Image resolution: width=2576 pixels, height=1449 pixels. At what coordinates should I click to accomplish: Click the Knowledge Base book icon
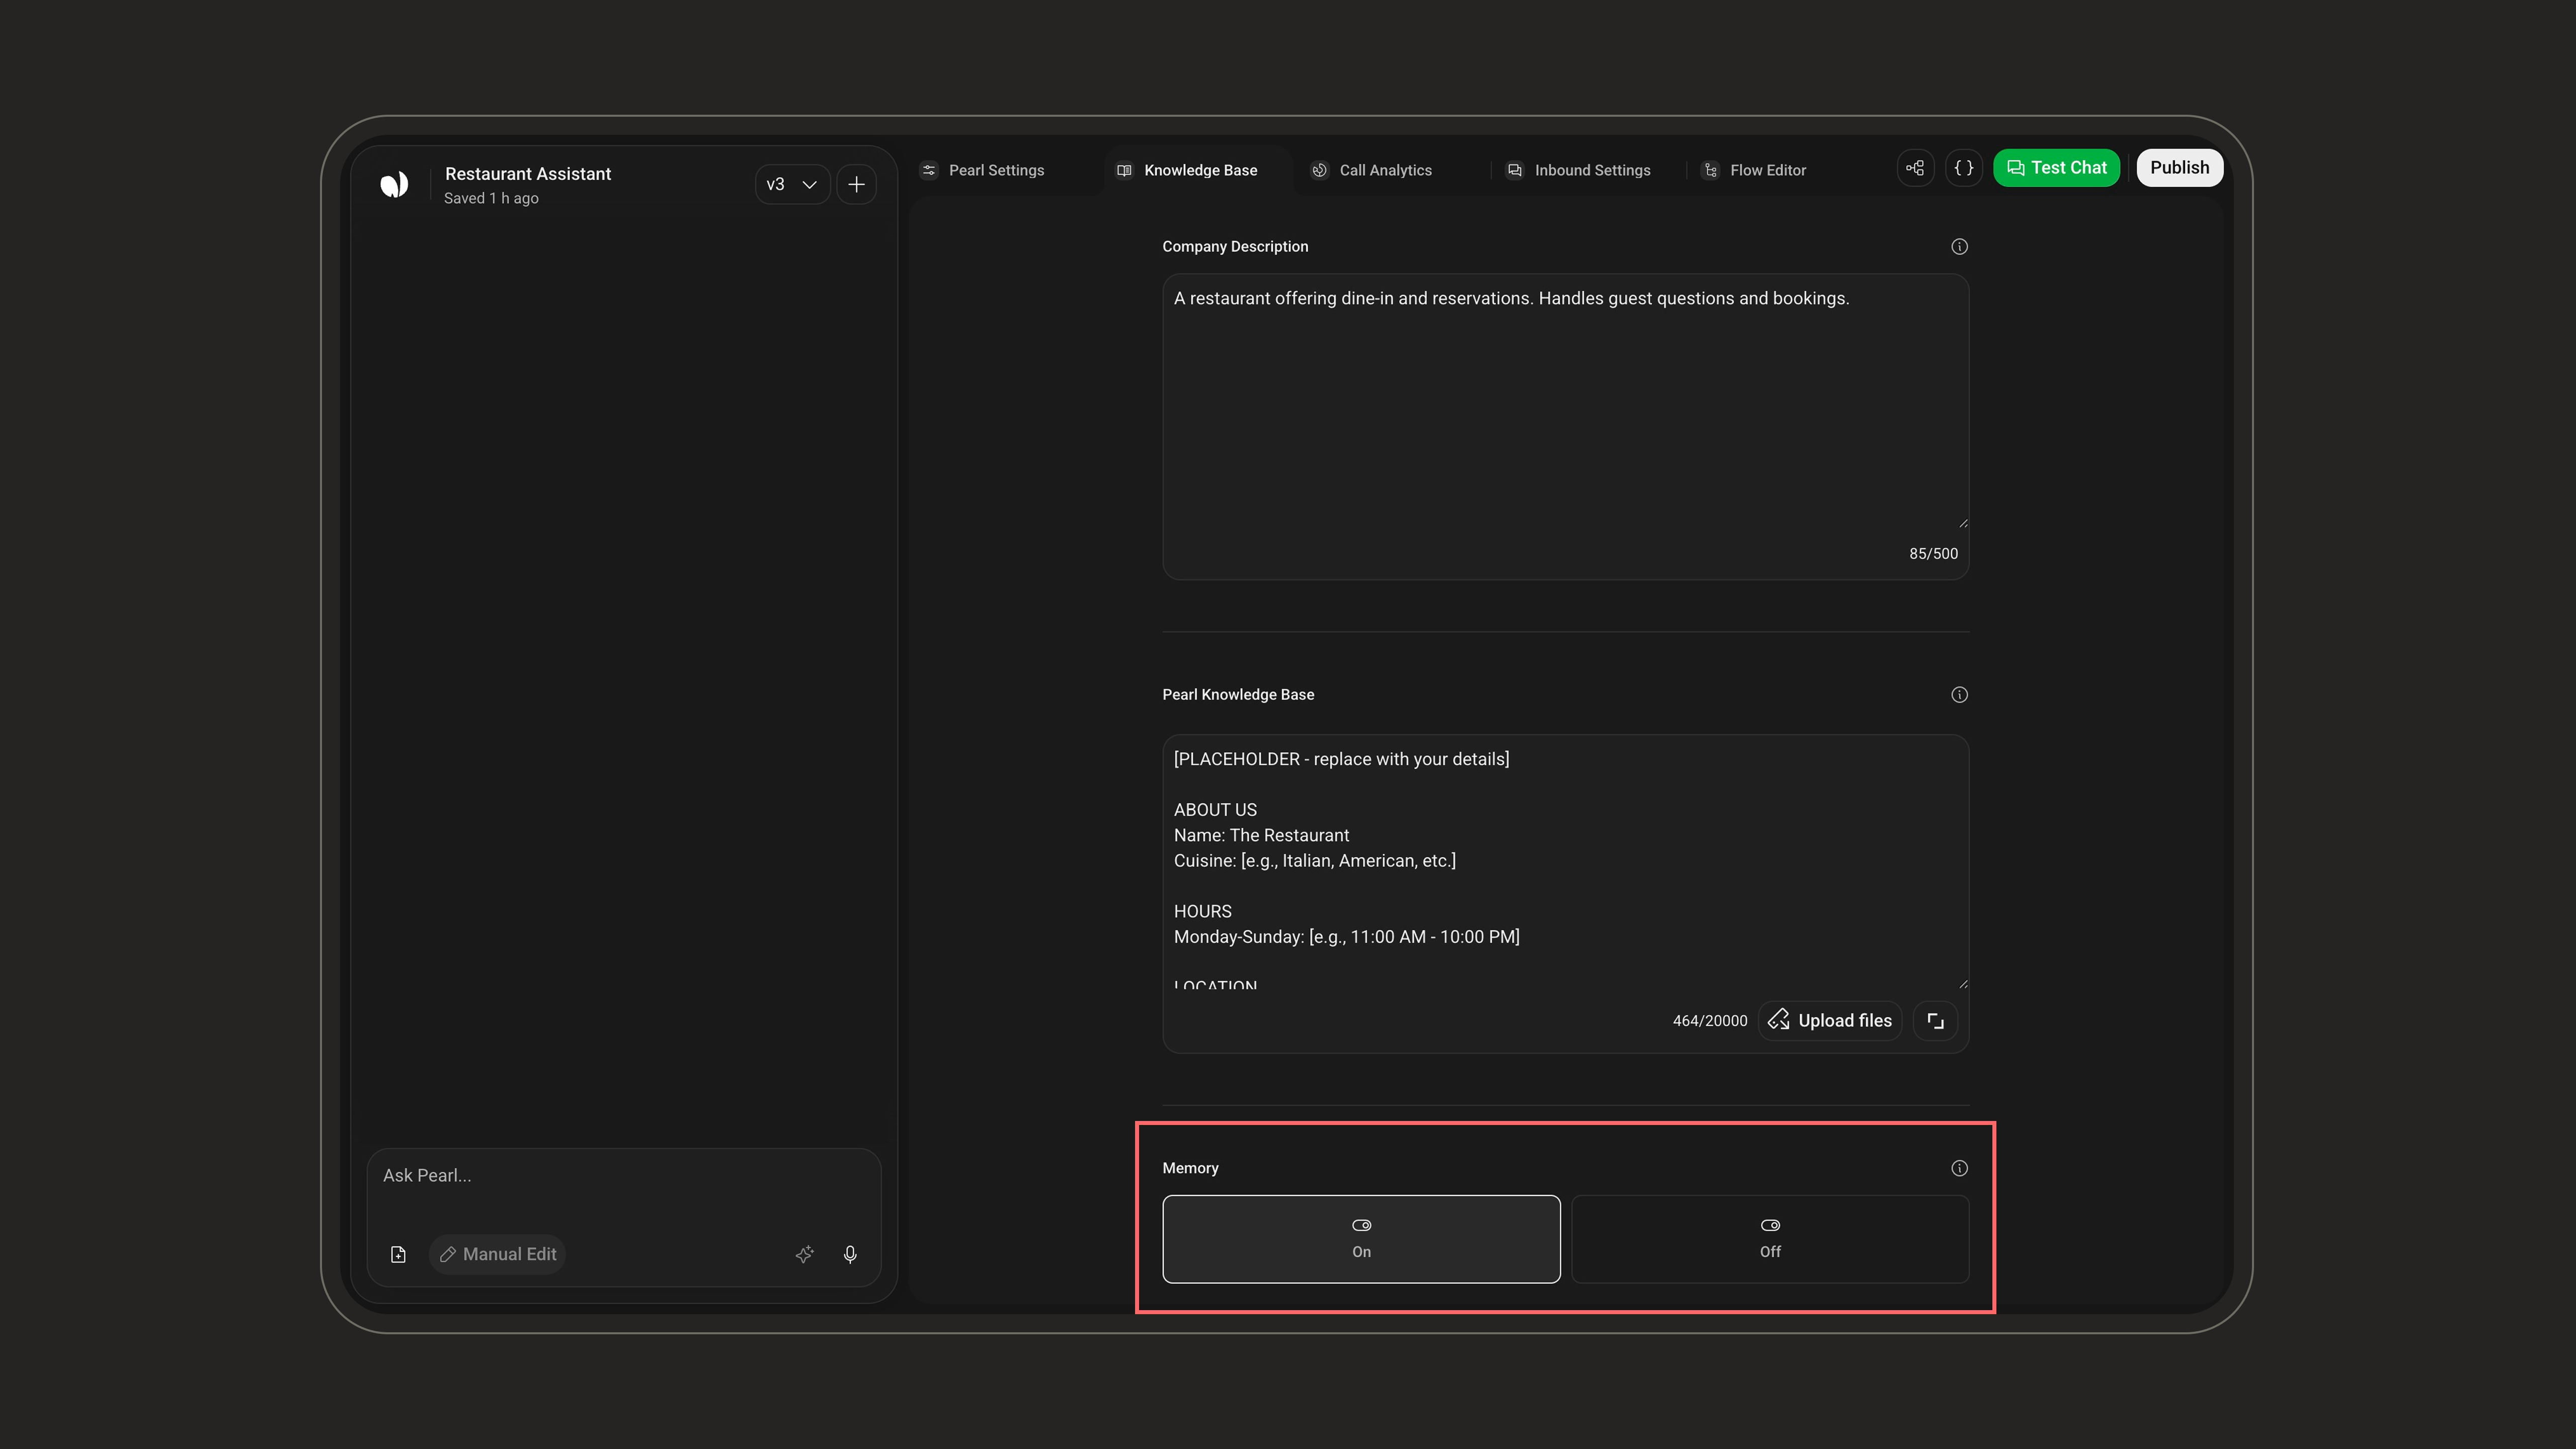click(1124, 170)
